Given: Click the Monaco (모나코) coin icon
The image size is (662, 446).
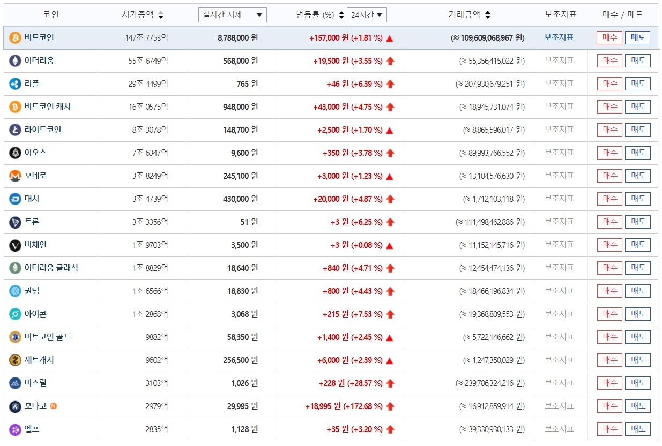Looking at the screenshot, I should coord(15,406).
